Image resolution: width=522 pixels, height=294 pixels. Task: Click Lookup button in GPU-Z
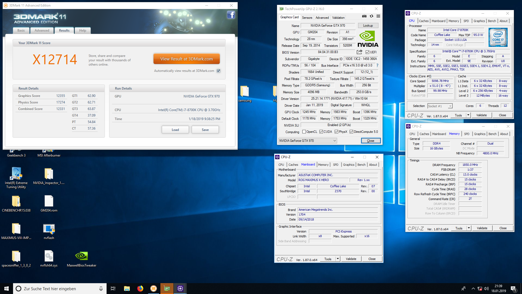tap(368, 26)
